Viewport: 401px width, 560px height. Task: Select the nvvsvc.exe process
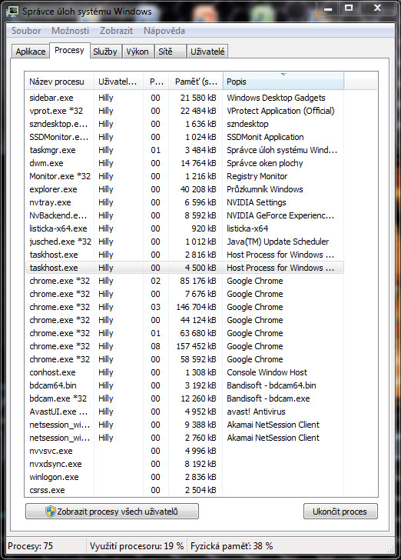pyautogui.click(x=184, y=451)
